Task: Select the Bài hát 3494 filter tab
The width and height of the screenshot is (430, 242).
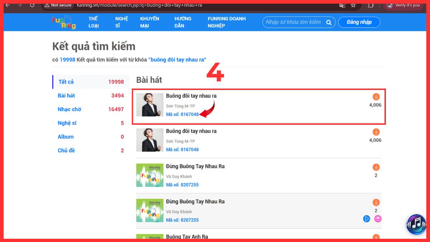Action: pos(91,96)
